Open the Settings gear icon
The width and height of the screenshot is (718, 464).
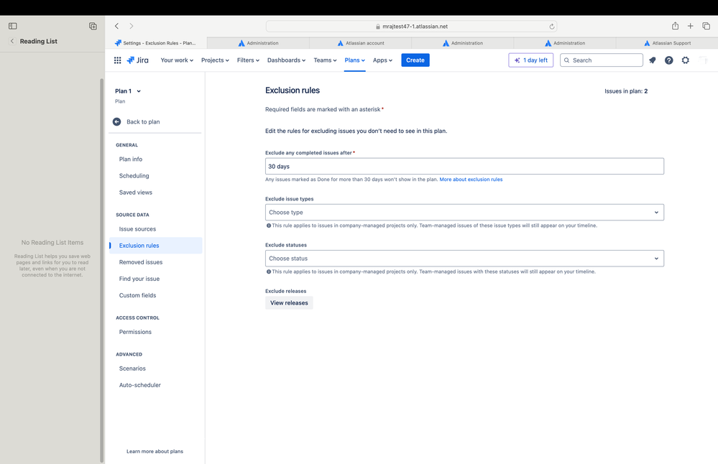[x=686, y=60]
